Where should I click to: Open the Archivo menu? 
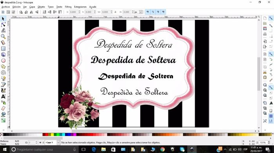click(x=6, y=7)
